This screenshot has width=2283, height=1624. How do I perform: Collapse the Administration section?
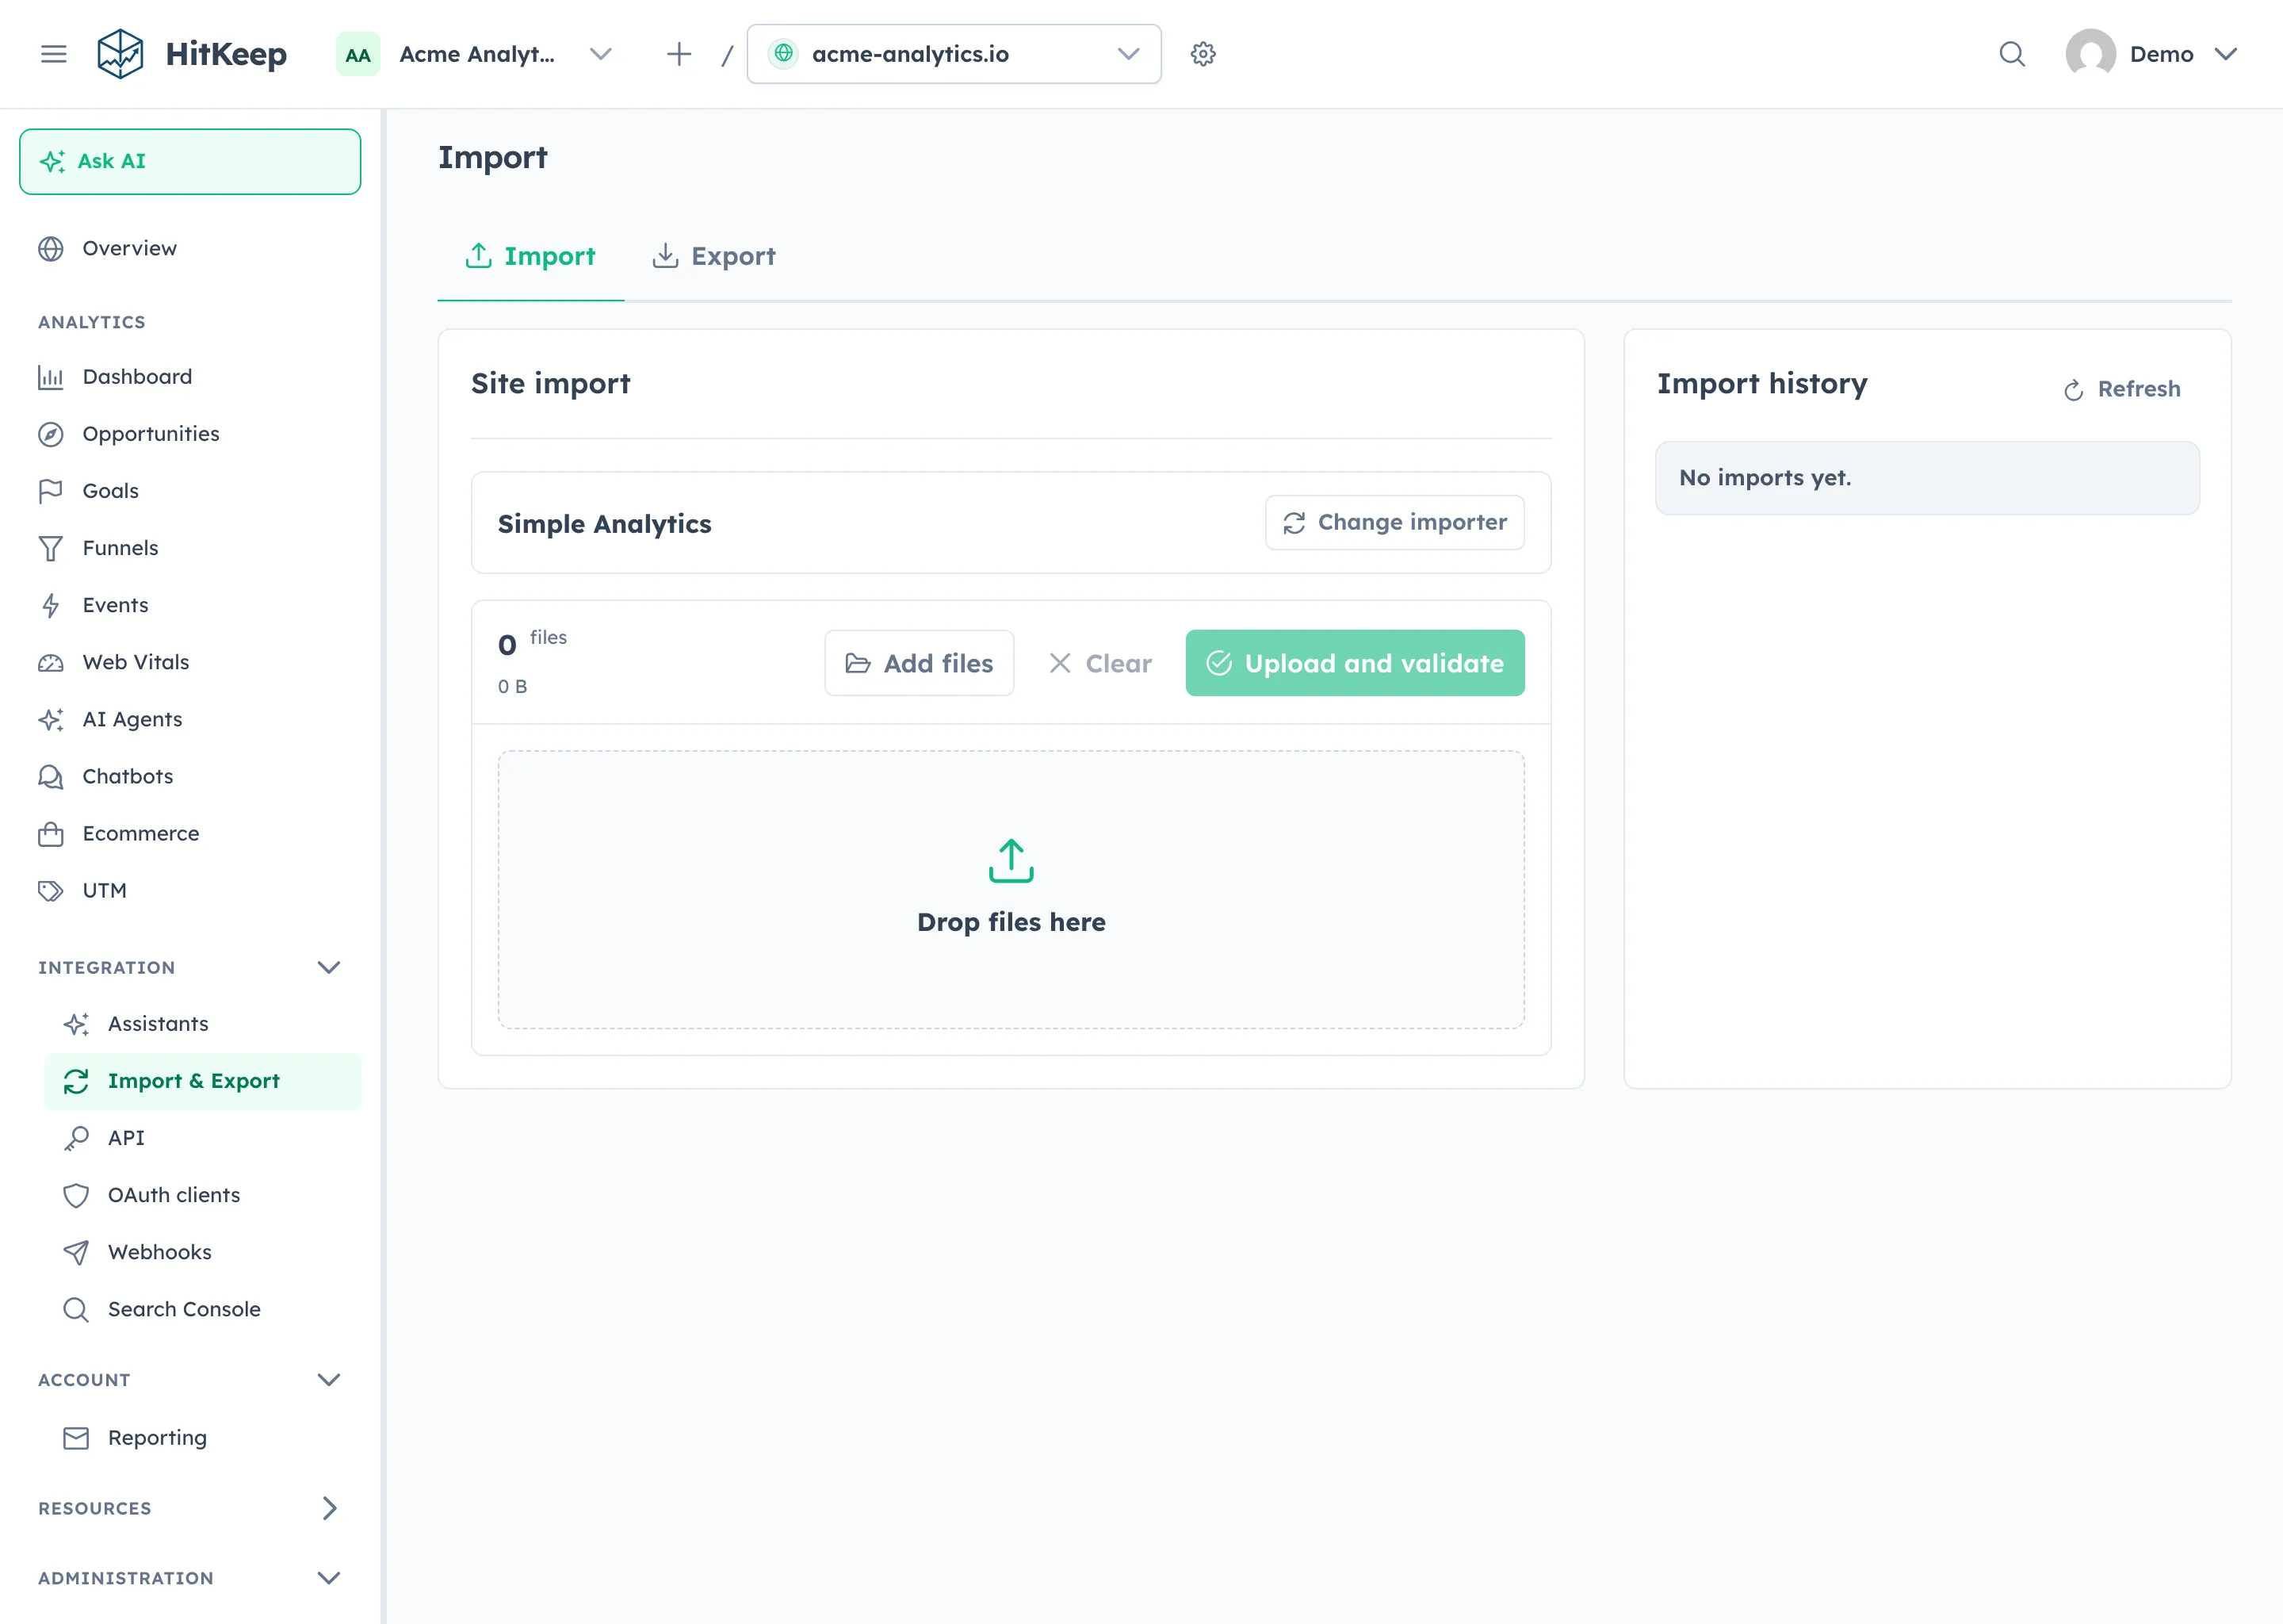pos(329,1578)
